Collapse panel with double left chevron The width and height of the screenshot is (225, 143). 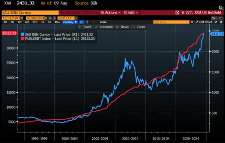pyautogui.click(x=192, y=22)
